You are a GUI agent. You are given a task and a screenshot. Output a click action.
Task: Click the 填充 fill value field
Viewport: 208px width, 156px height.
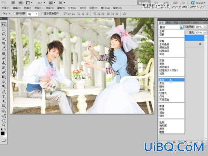[199, 32]
